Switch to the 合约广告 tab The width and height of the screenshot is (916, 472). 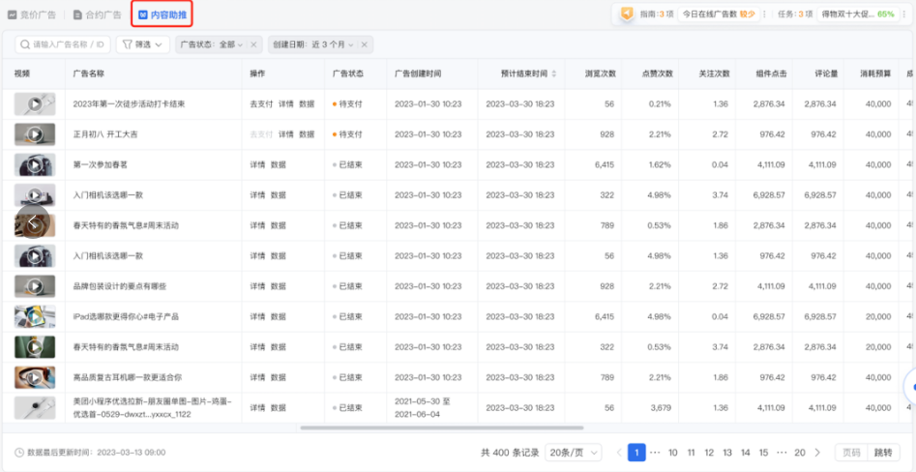point(97,15)
